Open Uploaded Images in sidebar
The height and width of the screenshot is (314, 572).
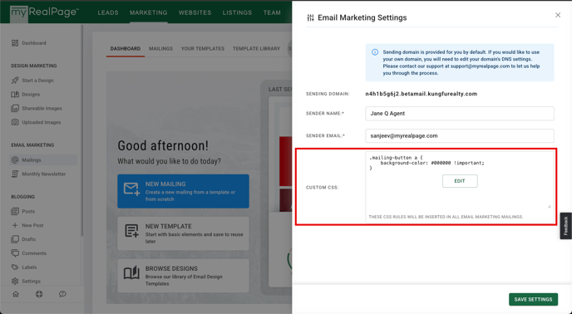[42, 122]
